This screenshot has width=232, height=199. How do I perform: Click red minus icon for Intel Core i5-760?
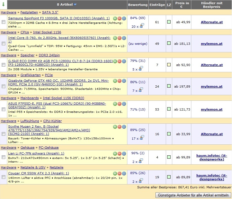pos(120,38)
